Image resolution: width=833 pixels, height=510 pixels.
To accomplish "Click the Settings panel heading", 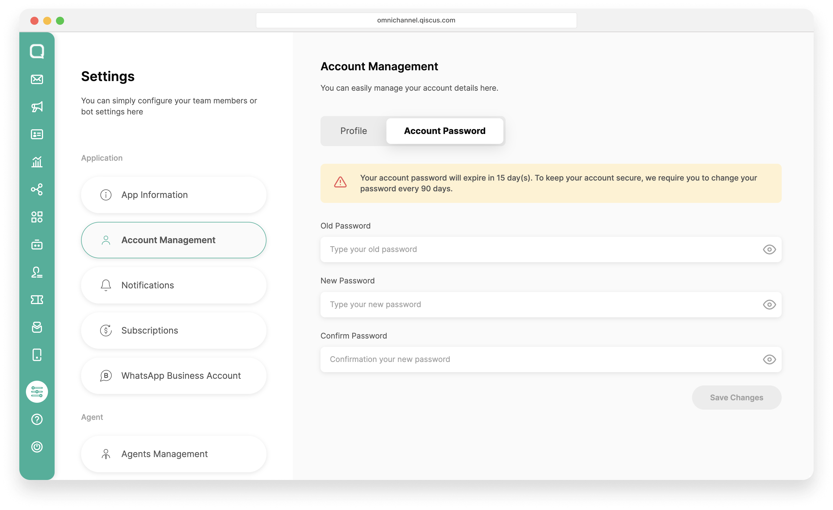I will pyautogui.click(x=108, y=76).
